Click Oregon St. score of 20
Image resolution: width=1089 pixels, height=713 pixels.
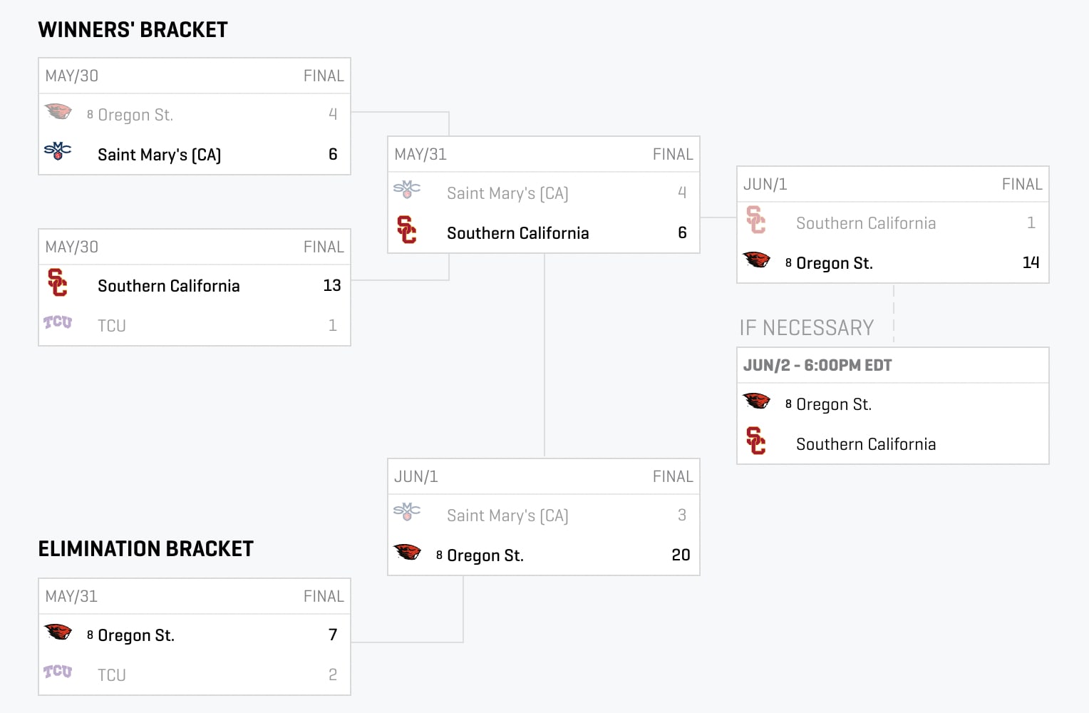click(681, 555)
